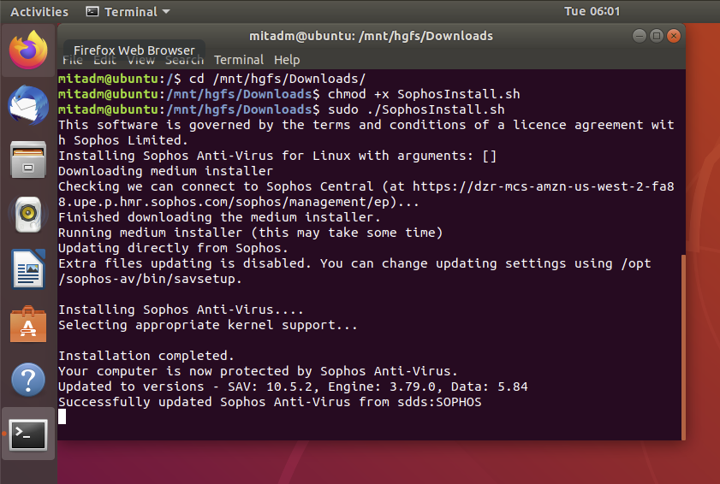Click the terminal vertical scrollbar thumb
This screenshot has width=720, height=484.
(683, 347)
